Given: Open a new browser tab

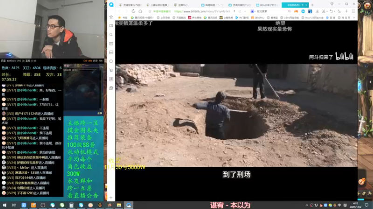Looking at the screenshot, I should point(312,5).
